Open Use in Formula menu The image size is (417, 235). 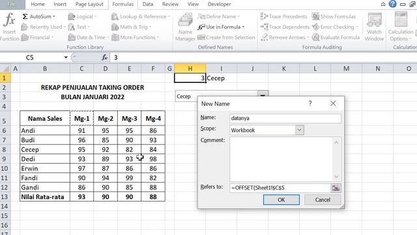coord(222,27)
